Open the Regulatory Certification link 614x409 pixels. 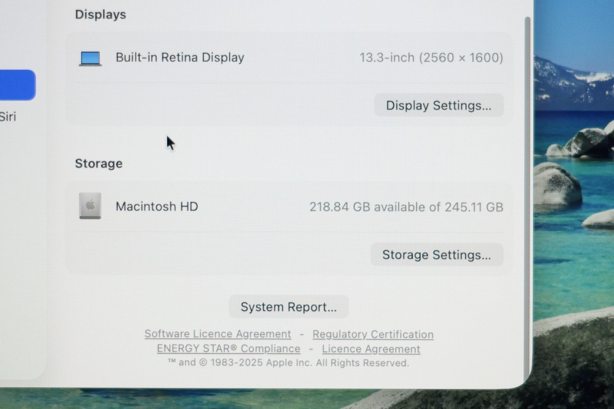point(373,334)
